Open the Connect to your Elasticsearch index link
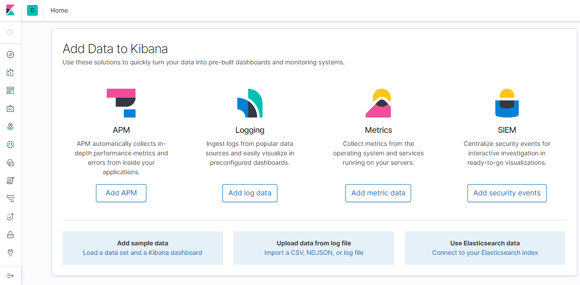 pyautogui.click(x=485, y=253)
